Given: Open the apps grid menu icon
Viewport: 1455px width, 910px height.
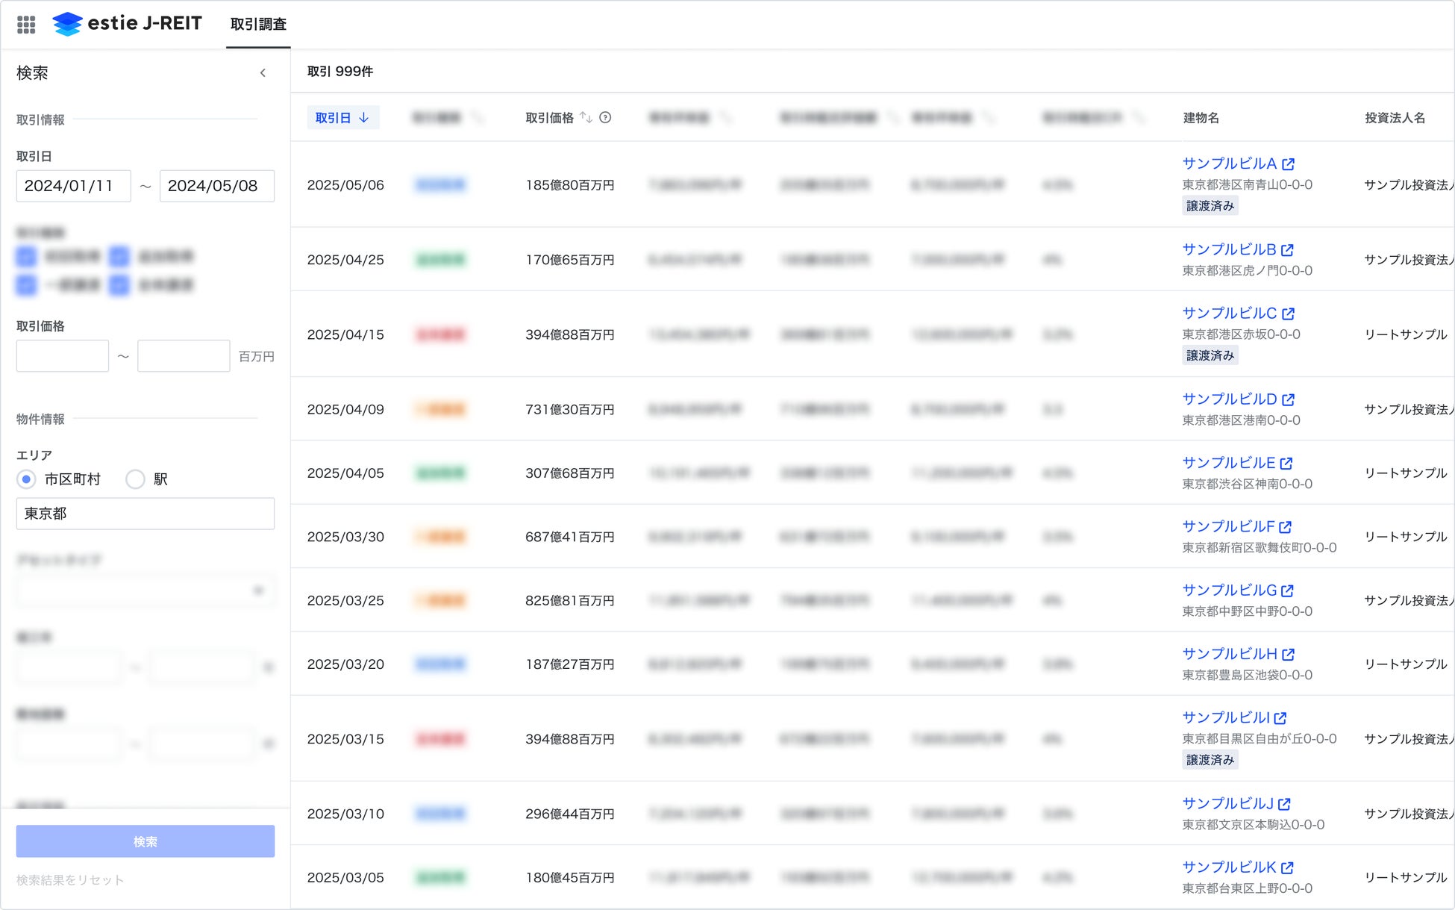Looking at the screenshot, I should click(26, 25).
